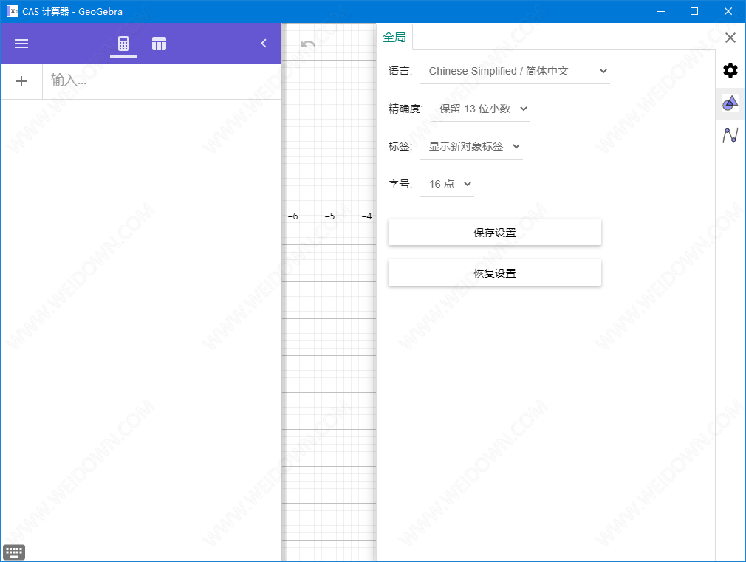Switch to the calculator algebra view icon
The image size is (746, 562).
[123, 44]
